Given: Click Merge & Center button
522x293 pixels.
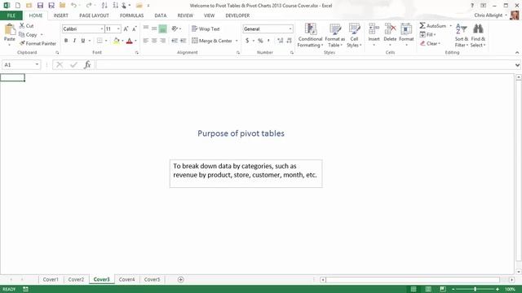Looking at the screenshot, I should click(x=212, y=41).
